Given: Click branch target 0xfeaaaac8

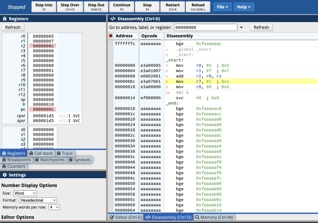Looking at the screenshot, I should coord(209,108).
